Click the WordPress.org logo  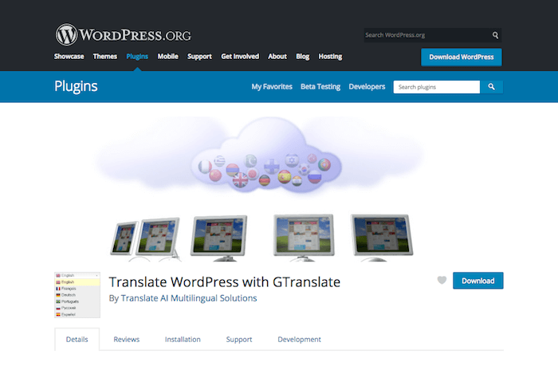click(x=123, y=35)
